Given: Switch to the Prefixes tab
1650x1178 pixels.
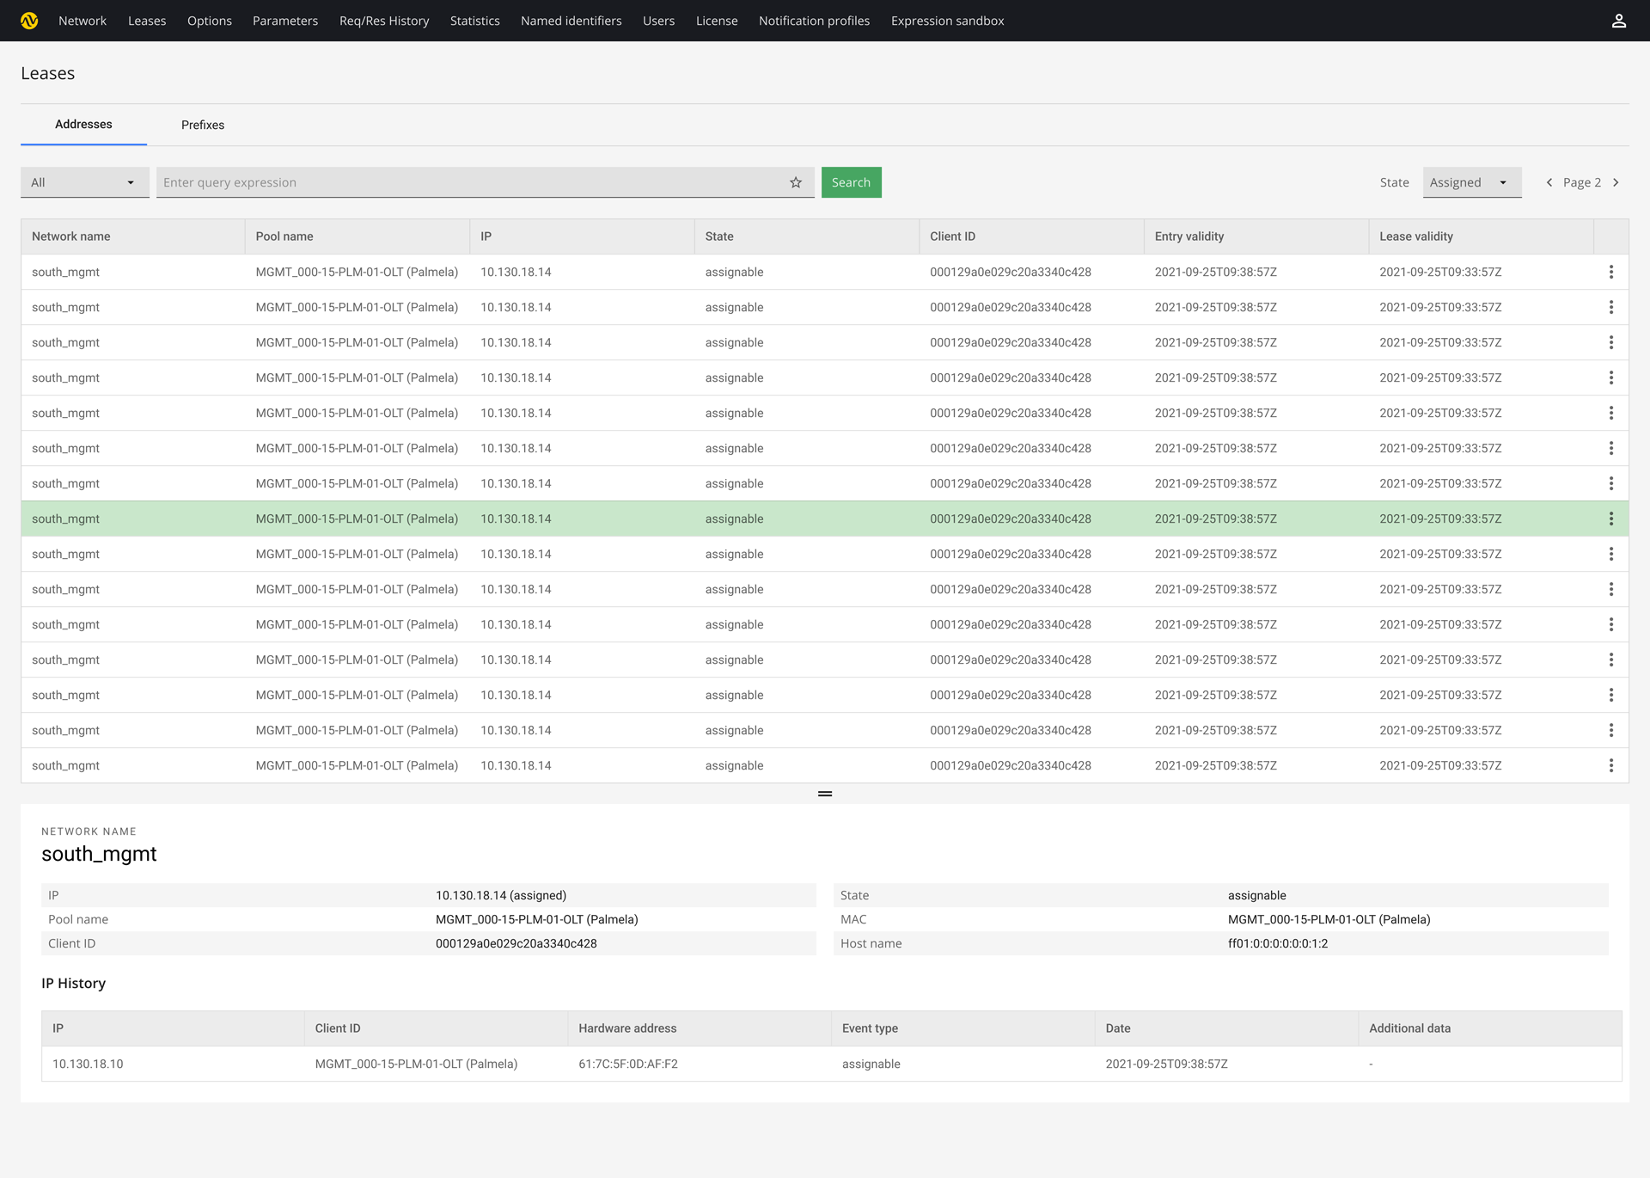Looking at the screenshot, I should tap(203, 125).
